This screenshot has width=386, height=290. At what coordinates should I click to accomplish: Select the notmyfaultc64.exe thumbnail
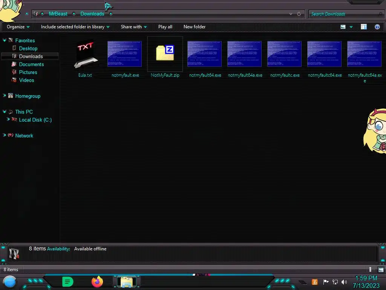(324, 54)
